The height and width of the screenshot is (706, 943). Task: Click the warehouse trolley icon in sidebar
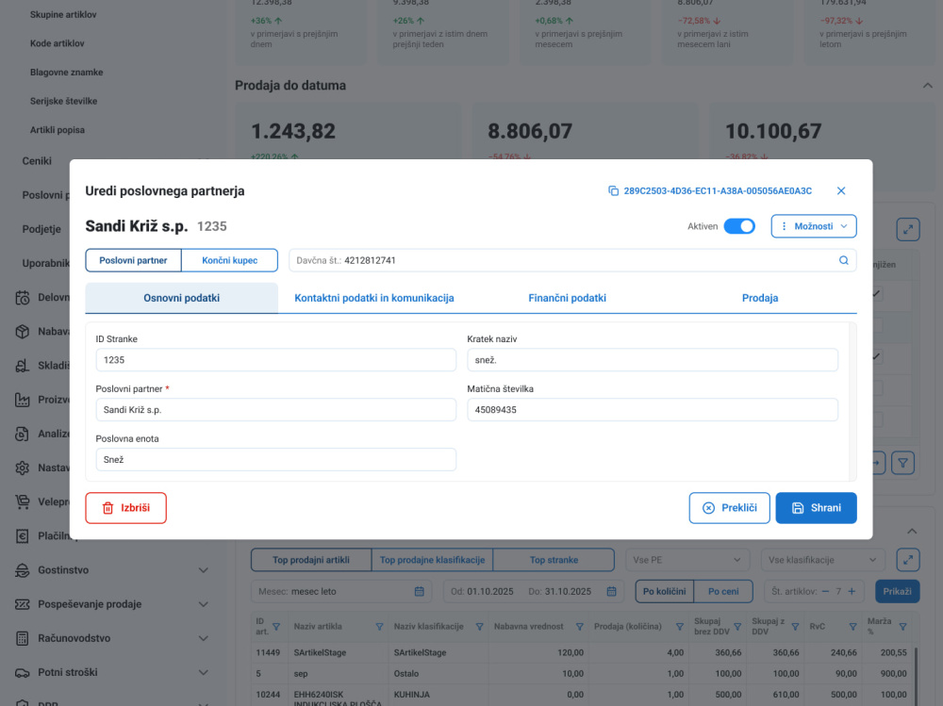pos(23,366)
